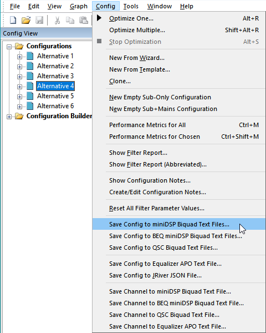Select the Alternative 1 tree label
The height and width of the screenshot is (333, 266).
click(55, 56)
